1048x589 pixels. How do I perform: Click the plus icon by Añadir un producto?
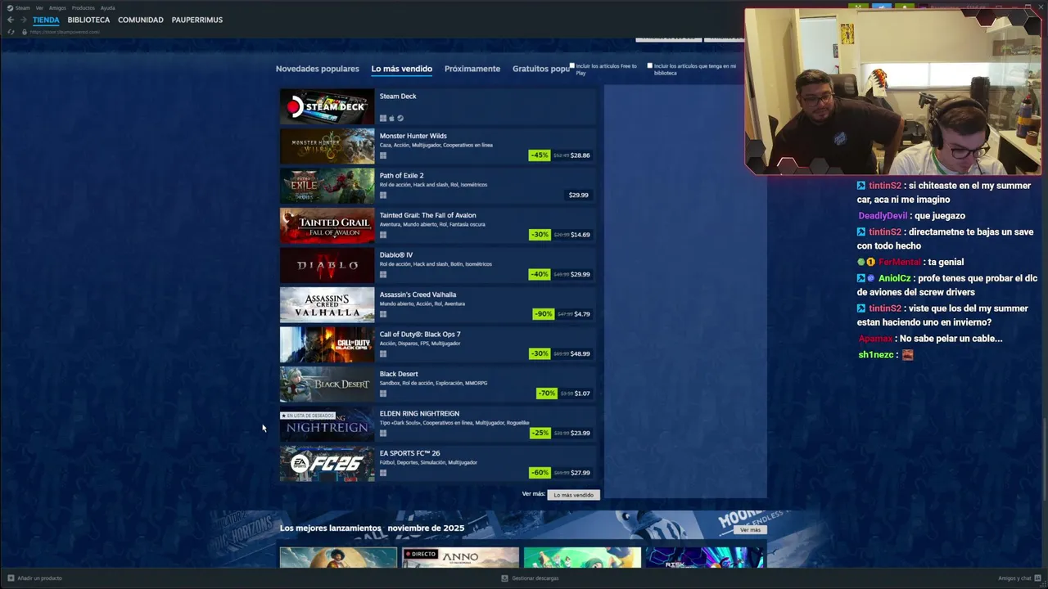click(11, 578)
